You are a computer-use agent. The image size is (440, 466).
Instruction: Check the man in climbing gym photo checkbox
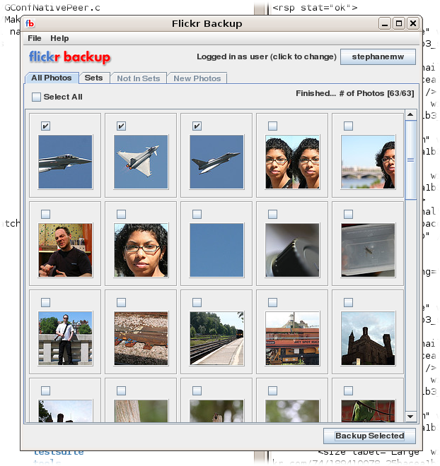45,214
